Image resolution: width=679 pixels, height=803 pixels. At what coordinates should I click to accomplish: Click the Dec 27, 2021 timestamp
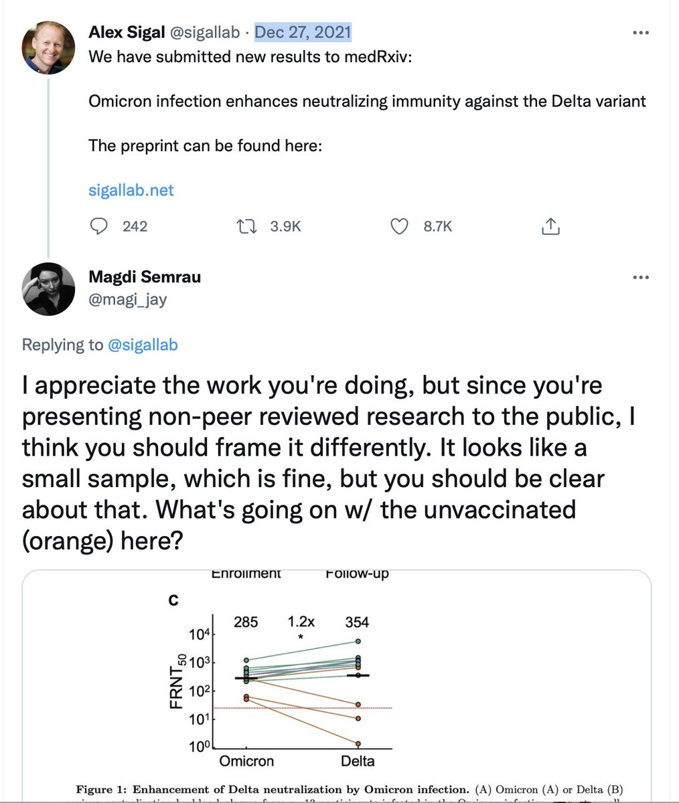pos(303,32)
